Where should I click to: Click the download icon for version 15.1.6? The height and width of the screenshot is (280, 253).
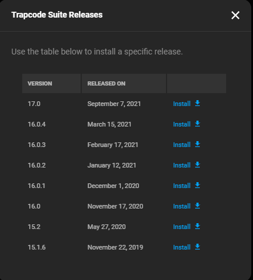pyautogui.click(x=197, y=247)
